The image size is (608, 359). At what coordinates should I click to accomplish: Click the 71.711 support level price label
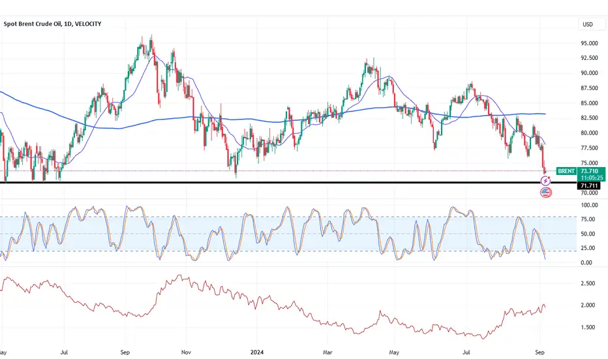[589, 186]
